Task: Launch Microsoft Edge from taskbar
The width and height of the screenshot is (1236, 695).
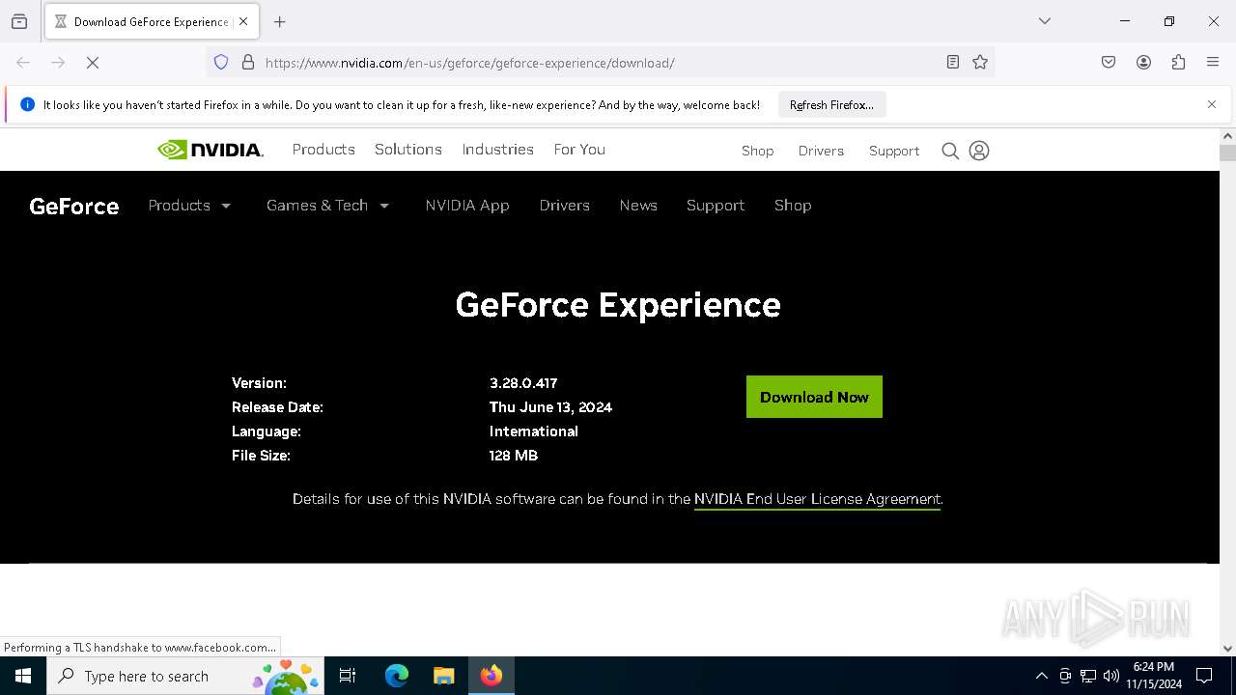Action: pos(397,676)
